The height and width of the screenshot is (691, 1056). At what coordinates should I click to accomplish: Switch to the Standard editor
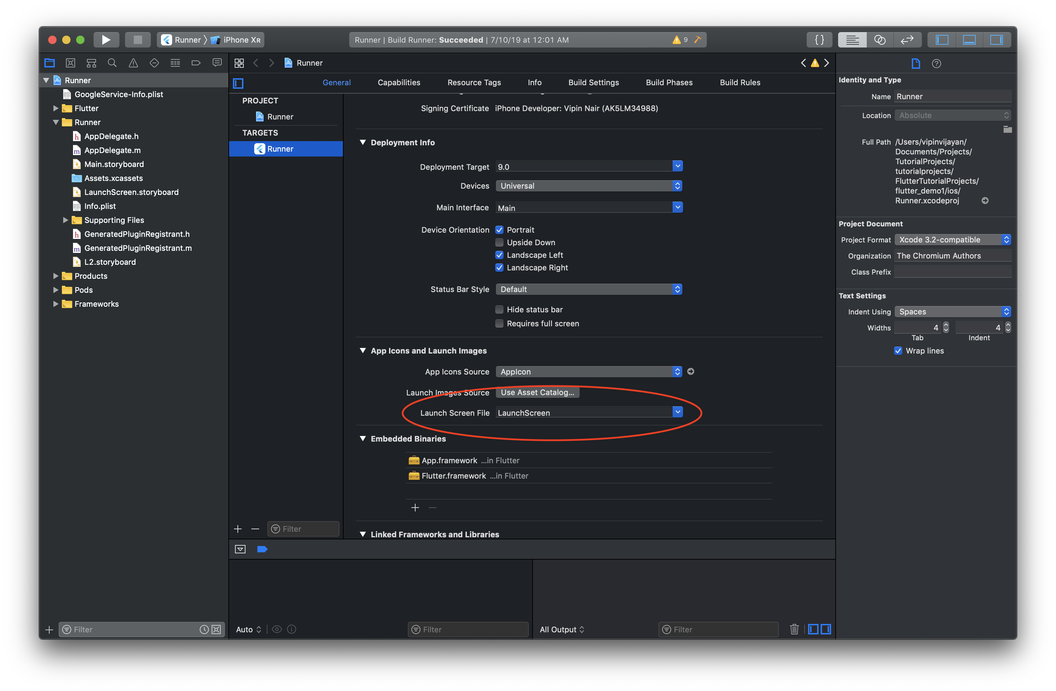click(x=852, y=40)
